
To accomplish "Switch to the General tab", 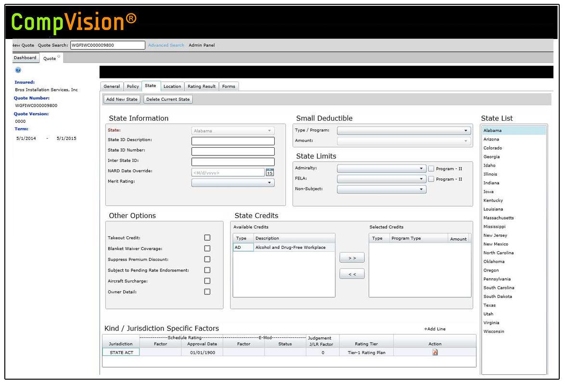I will tap(112, 87).
